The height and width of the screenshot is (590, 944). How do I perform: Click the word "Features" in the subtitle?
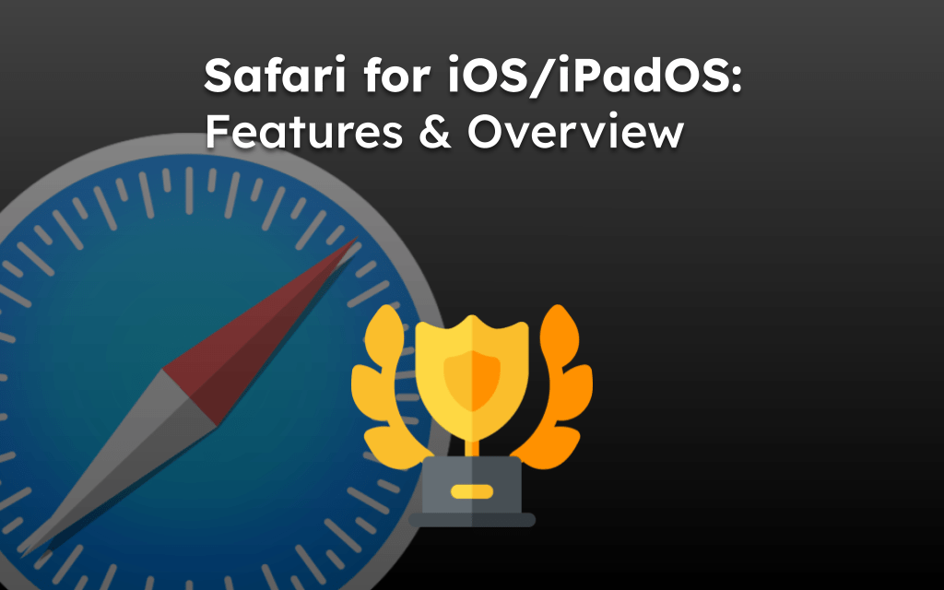click(x=304, y=131)
